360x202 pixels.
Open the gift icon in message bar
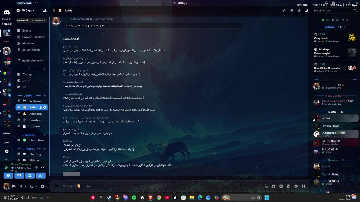point(273,186)
